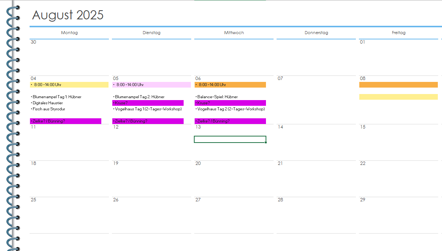Select yellow 8:00-14:00 Uhr cell on Monday 04

tap(69, 85)
